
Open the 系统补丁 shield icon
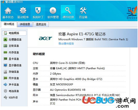point(38,11)
